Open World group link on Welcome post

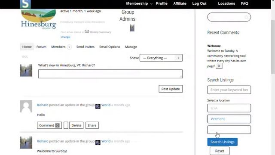106,141
